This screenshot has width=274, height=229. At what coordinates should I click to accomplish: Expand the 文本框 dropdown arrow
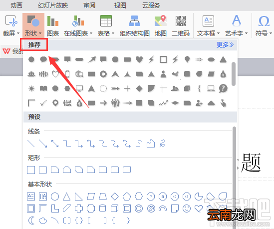click(218, 33)
